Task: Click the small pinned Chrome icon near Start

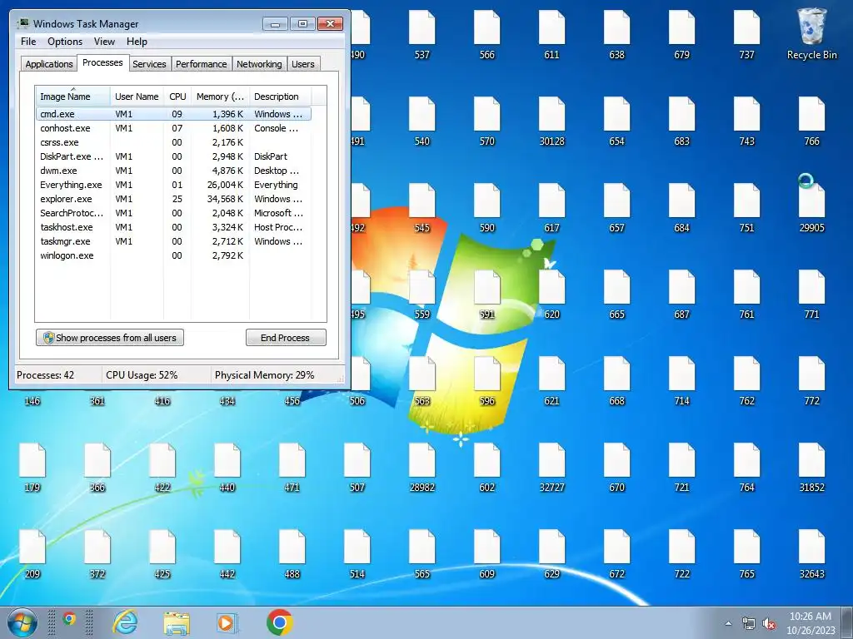Action: coord(69,618)
